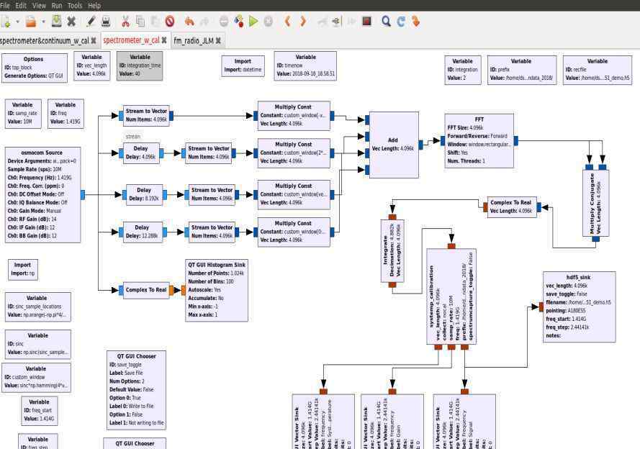Paste blocks using the greyed Paste icon
The height and width of the screenshot is (449, 640).
pos(155,21)
